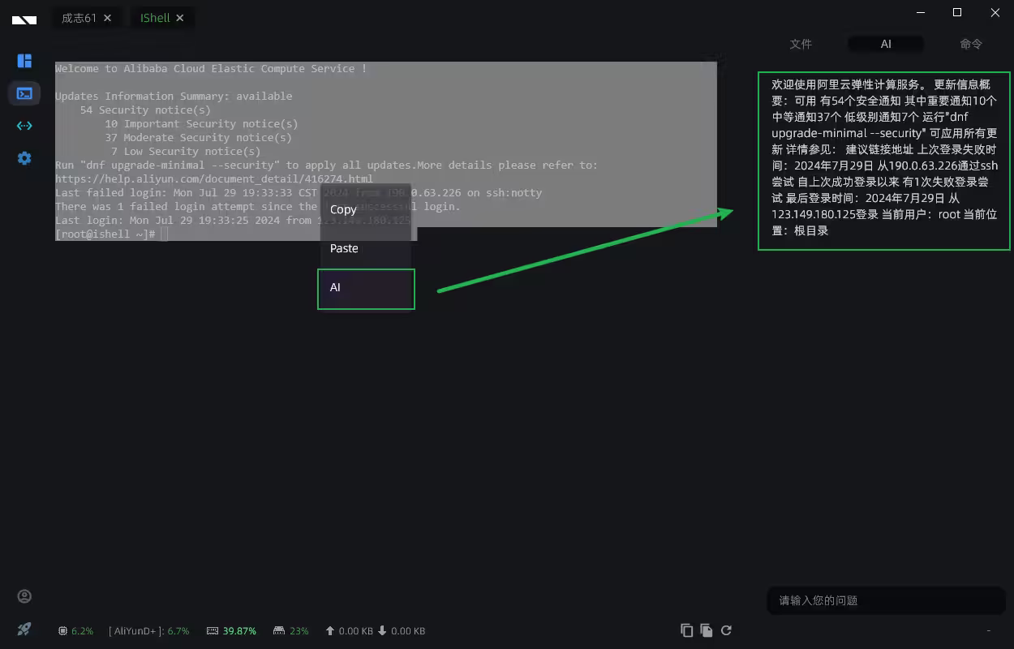Open settings gear in left sidebar
1014x649 pixels.
(24, 158)
